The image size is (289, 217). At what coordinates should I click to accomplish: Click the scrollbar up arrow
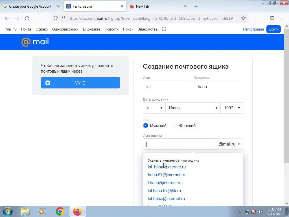pyautogui.click(x=287, y=26)
